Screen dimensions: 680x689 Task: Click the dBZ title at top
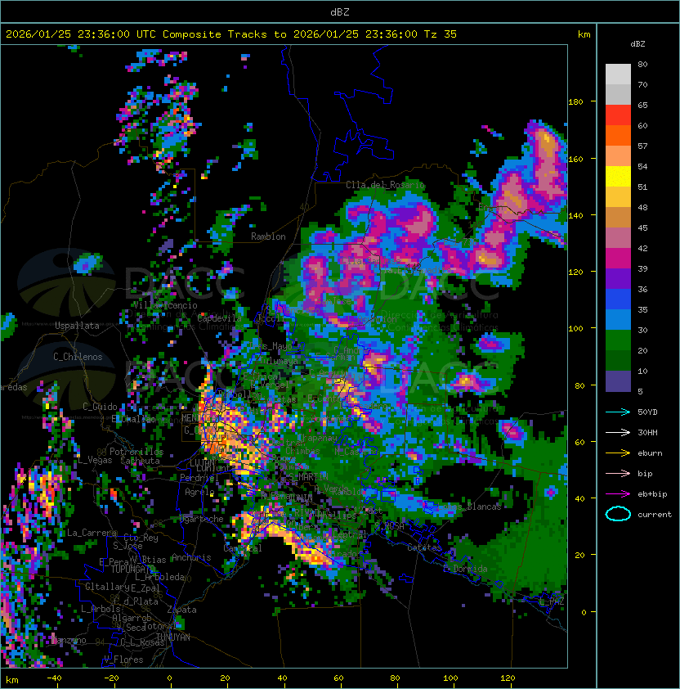point(340,12)
